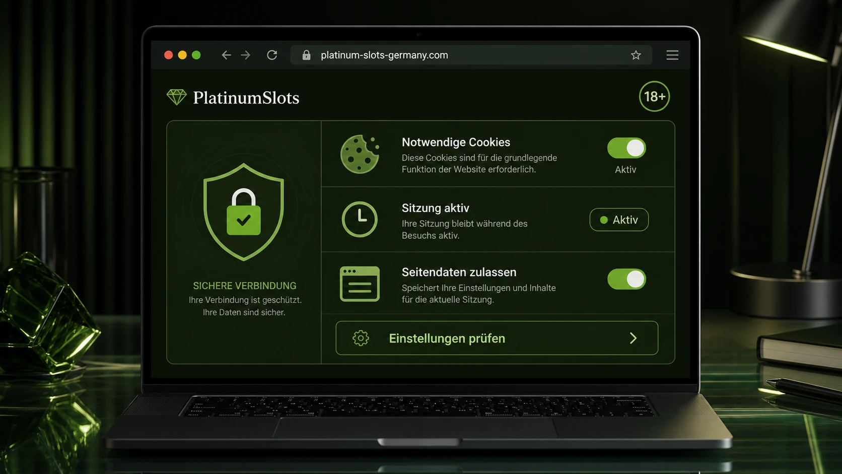Click the description 'Ihre Sitzung bleibt während des'
Viewport: 842px width, 474px height.
tap(464, 224)
